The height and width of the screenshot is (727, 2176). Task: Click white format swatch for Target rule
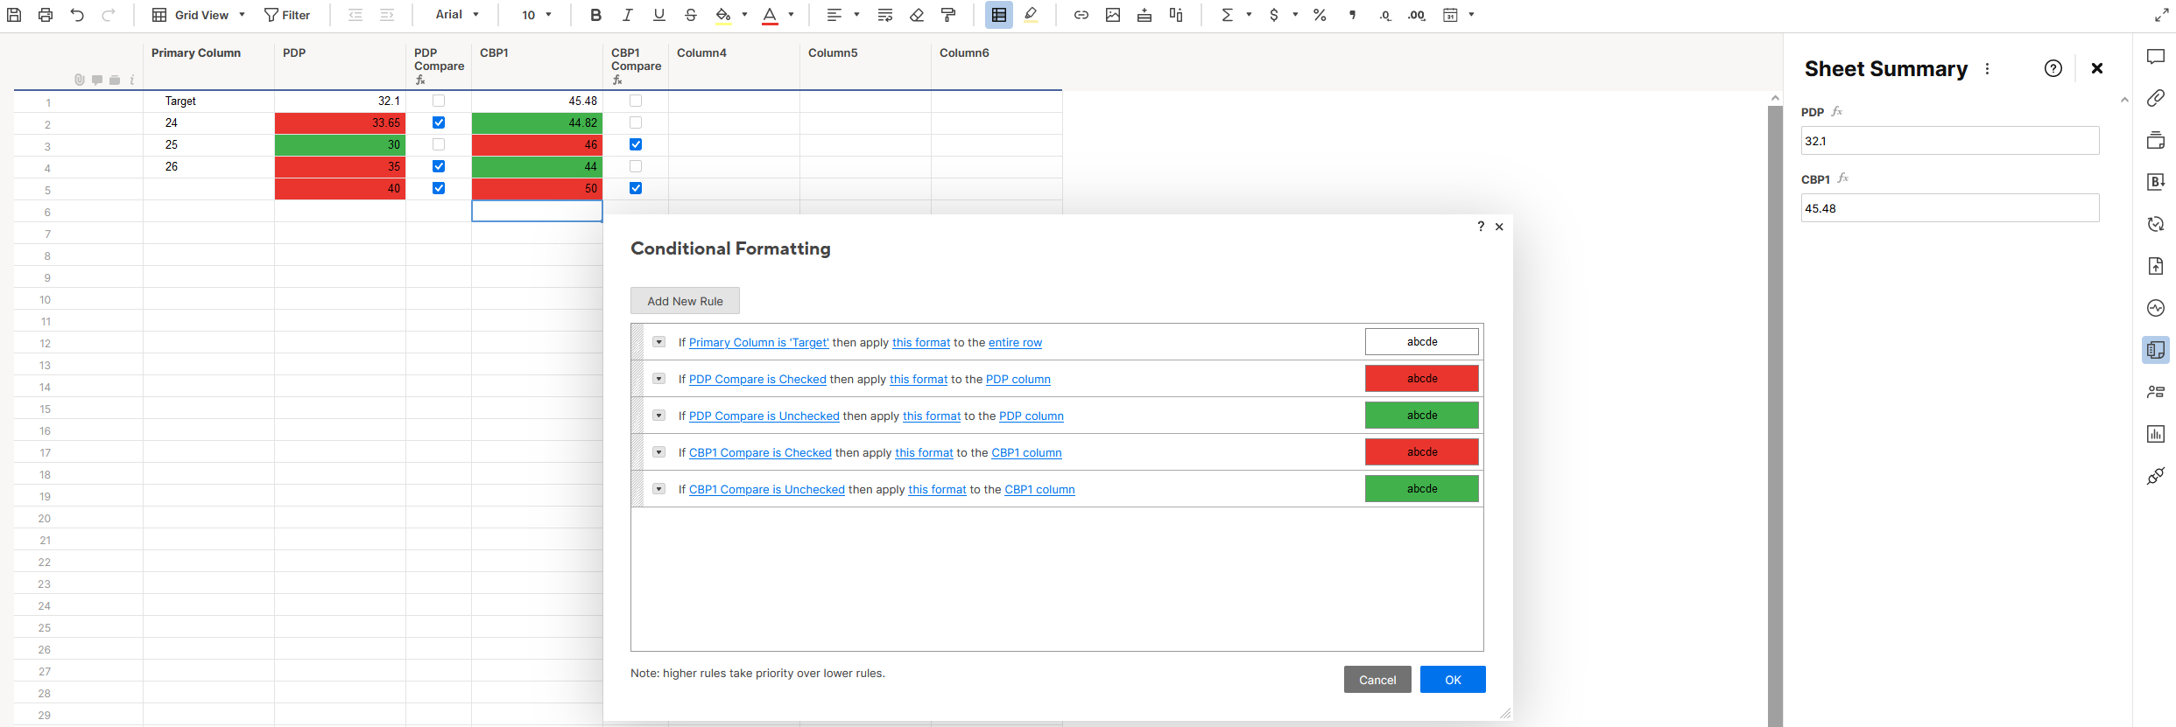pos(1422,342)
